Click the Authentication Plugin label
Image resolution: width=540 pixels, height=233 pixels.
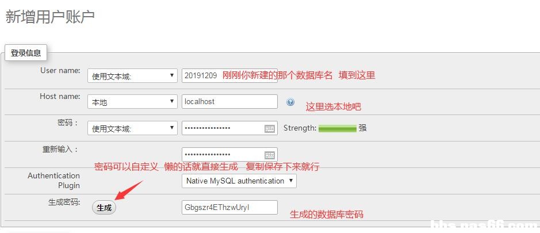pos(54,181)
